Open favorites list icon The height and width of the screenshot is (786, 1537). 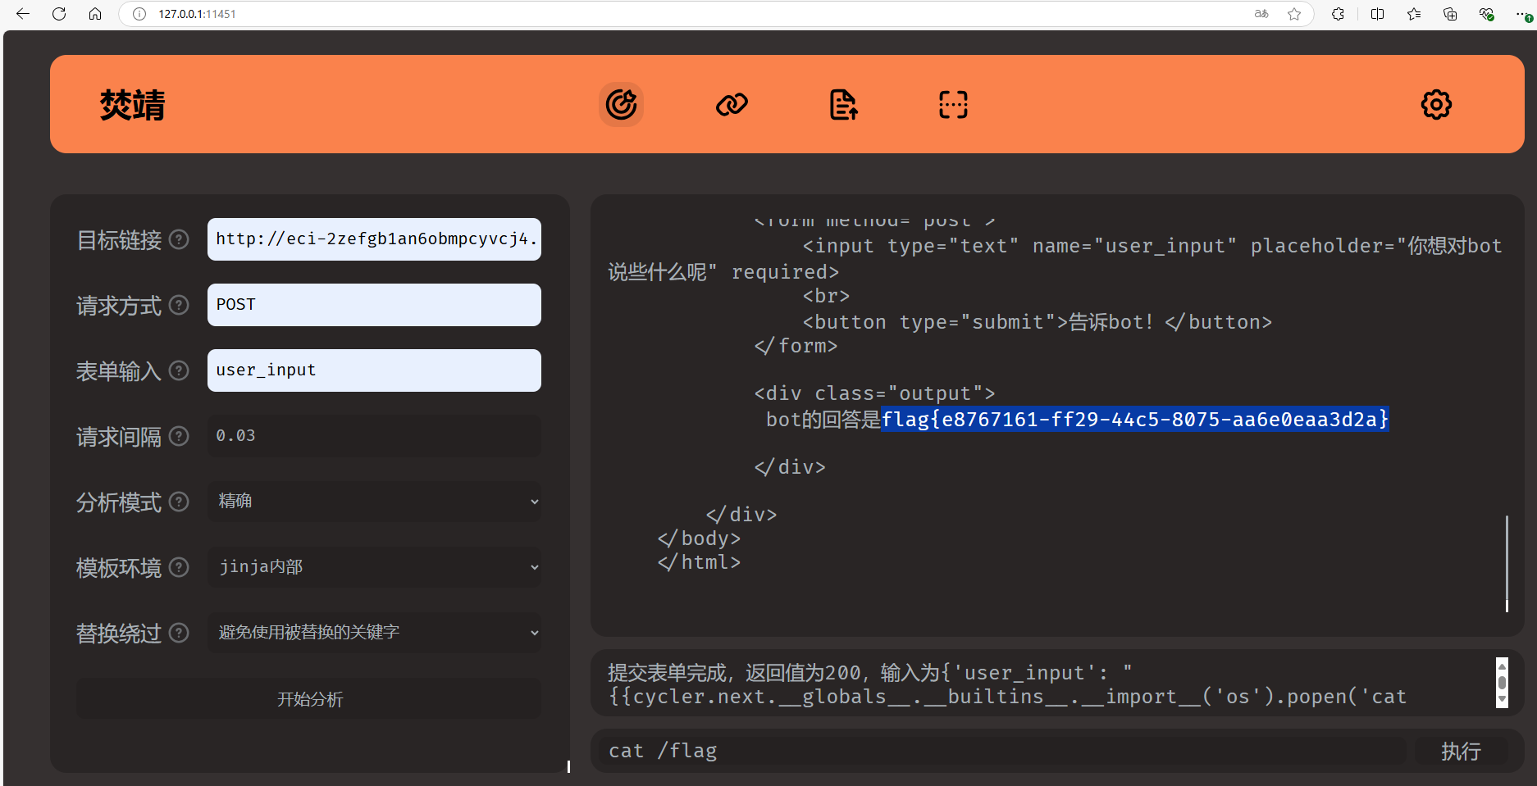(x=1414, y=14)
